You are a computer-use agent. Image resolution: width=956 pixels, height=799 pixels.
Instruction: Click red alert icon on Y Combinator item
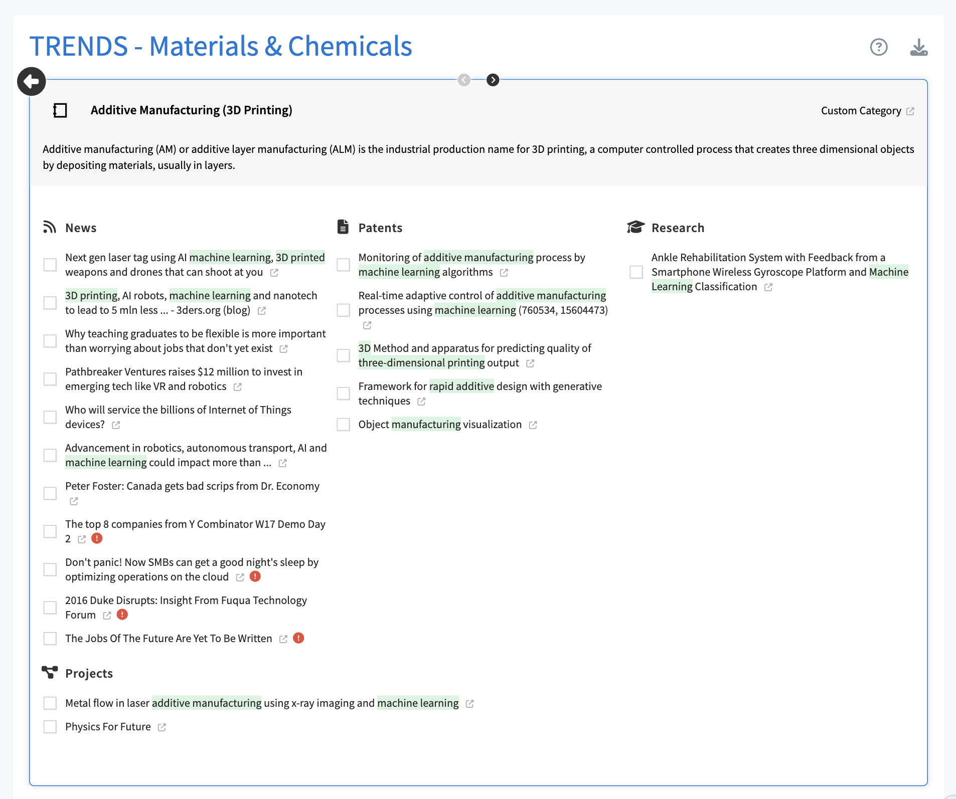(x=97, y=538)
